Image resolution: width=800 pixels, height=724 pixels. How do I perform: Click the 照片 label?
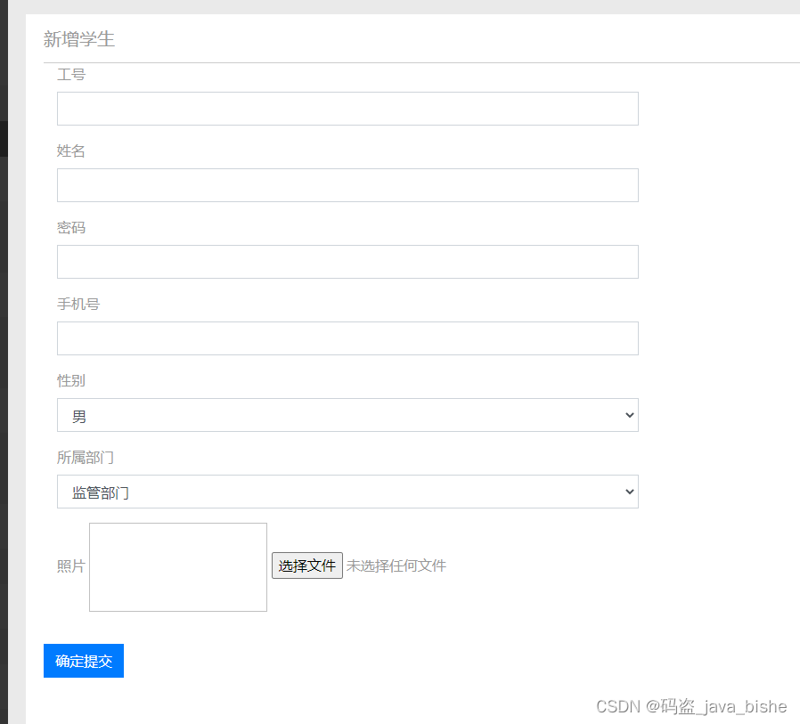point(71,566)
